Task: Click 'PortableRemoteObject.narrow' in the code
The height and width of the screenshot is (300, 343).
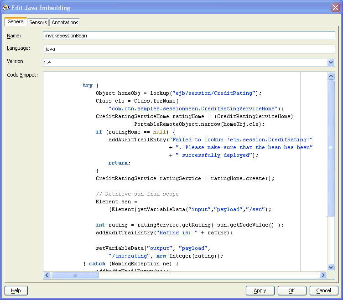Action: click(x=177, y=124)
